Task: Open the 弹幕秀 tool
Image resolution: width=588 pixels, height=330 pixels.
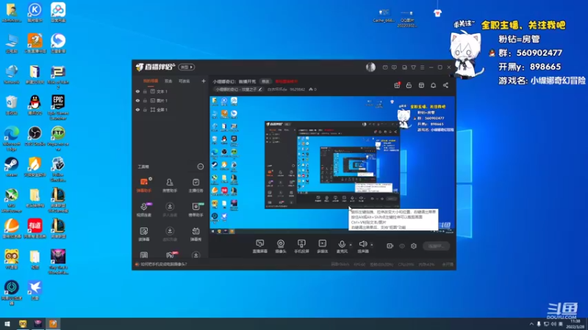Action: point(196,234)
